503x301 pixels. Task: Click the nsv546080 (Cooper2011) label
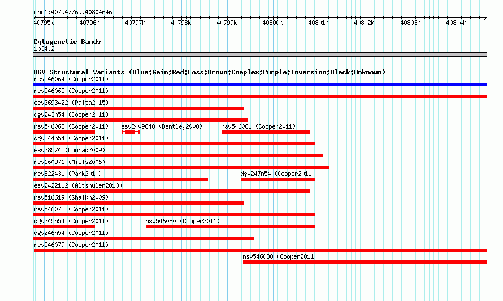[x=183, y=221]
